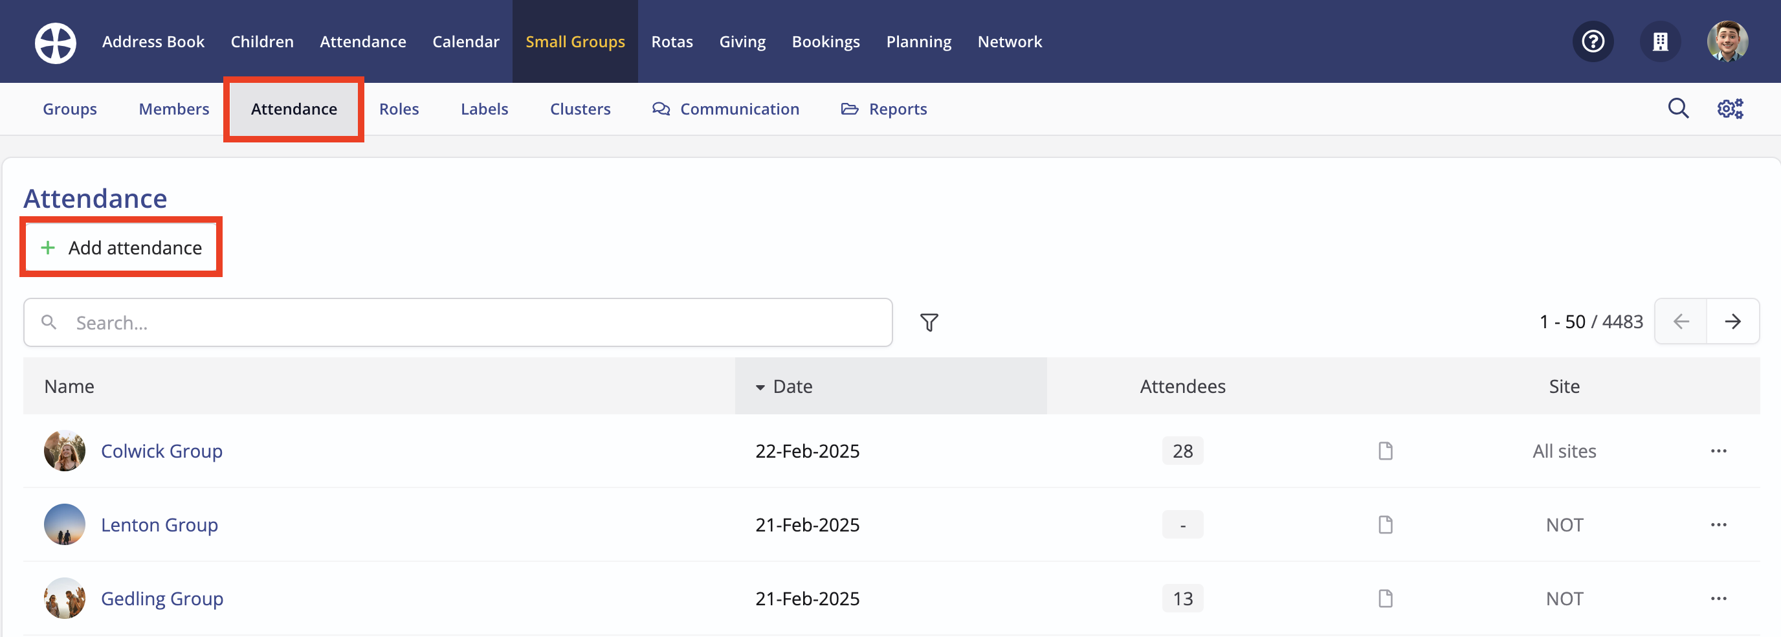Open the notes icon for Colwick Group
Screen dimensions: 1781x637
coord(1385,451)
